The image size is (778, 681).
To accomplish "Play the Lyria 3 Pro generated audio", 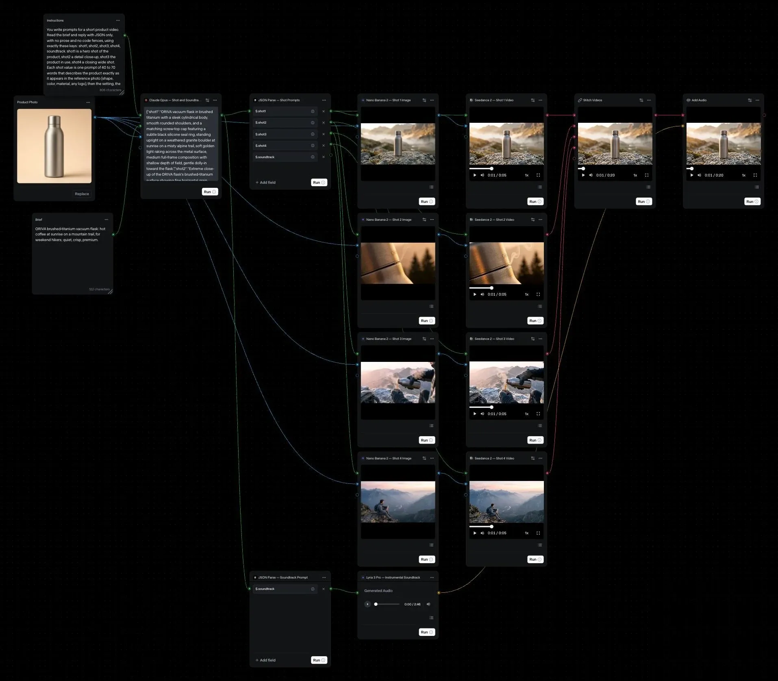I will [x=367, y=604].
